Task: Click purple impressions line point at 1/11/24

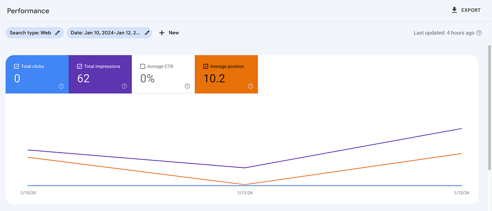Action: tap(245, 168)
